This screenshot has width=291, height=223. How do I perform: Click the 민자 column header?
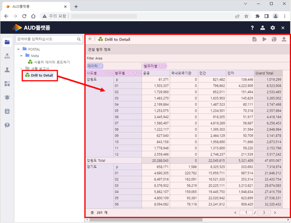[x=241, y=73]
